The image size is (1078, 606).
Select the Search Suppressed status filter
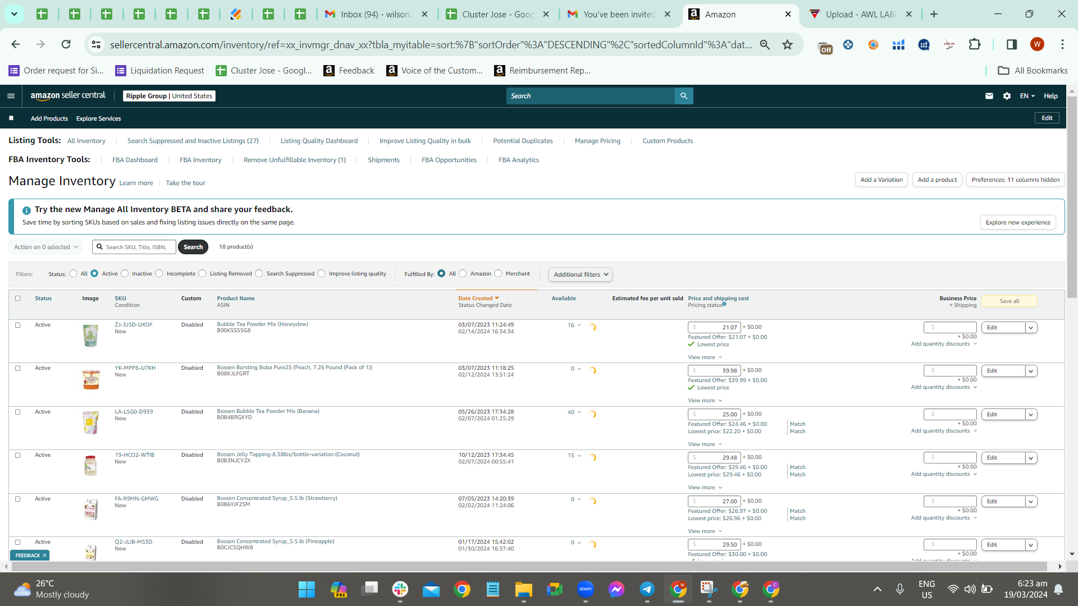[x=259, y=274]
